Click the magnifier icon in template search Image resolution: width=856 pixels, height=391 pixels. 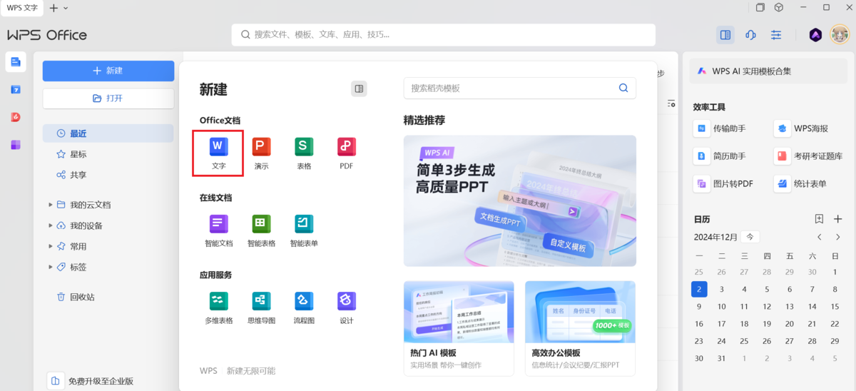click(x=623, y=88)
